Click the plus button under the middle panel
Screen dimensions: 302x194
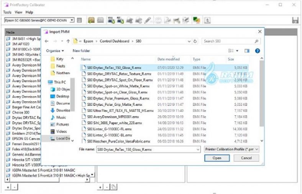coord(100,187)
